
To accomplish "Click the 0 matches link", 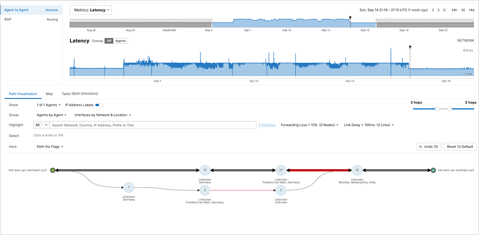I will click(267, 125).
